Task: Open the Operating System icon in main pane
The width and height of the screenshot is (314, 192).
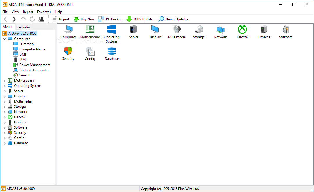Action: point(111,29)
